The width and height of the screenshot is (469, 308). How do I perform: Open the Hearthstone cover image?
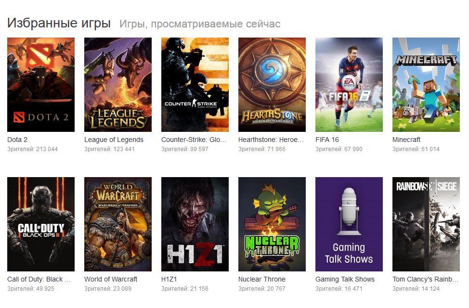pos(272,85)
